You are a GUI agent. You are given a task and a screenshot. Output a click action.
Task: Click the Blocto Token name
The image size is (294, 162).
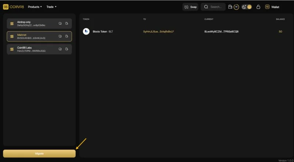pyautogui.click(x=100, y=32)
